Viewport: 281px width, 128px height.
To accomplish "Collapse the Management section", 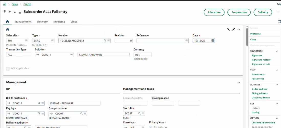I will (239, 82).
